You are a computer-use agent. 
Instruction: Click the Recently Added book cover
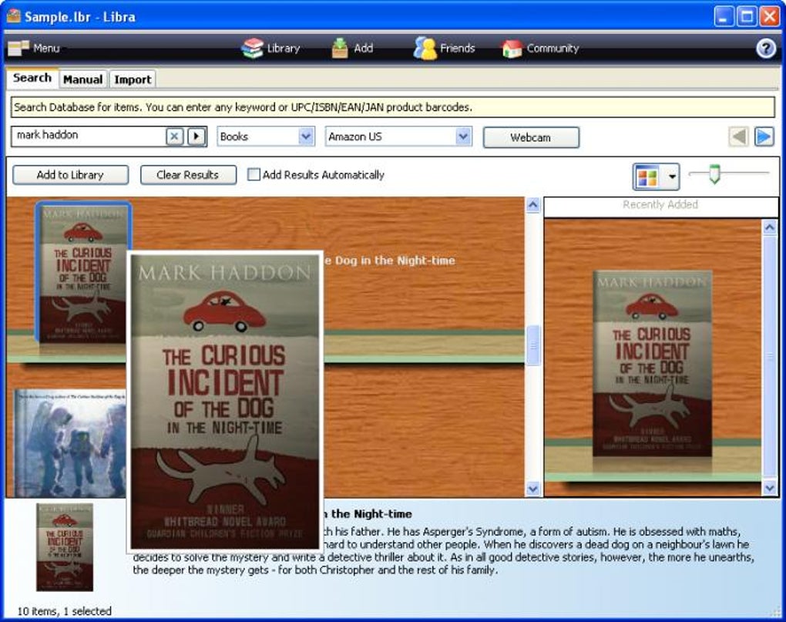(x=652, y=363)
